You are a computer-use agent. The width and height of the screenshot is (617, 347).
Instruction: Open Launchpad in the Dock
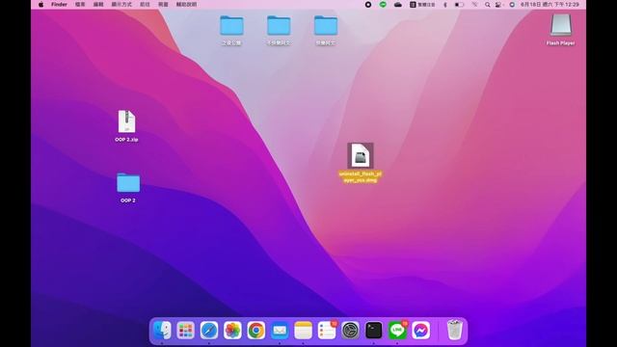[185, 330]
